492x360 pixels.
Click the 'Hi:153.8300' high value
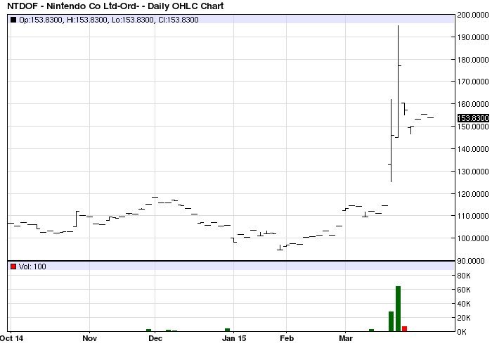(x=88, y=20)
